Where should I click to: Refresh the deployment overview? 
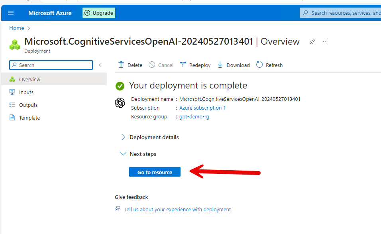269,65
